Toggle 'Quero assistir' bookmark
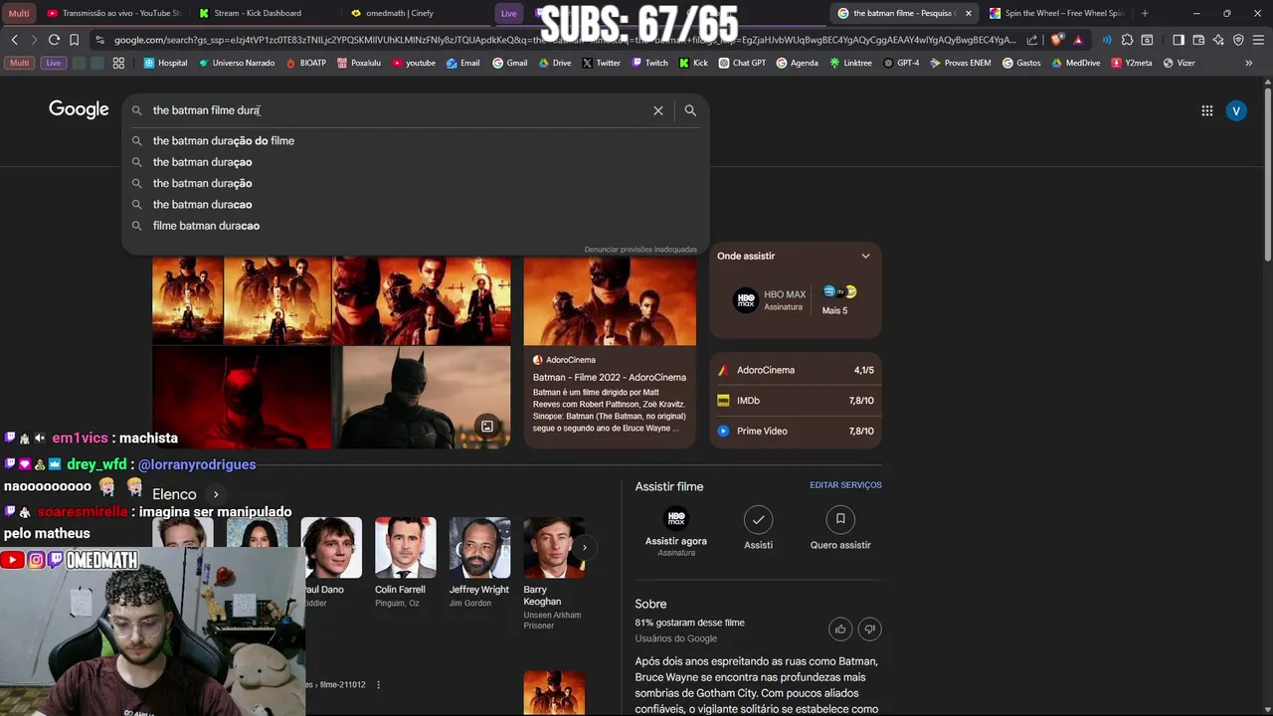 tap(840, 528)
